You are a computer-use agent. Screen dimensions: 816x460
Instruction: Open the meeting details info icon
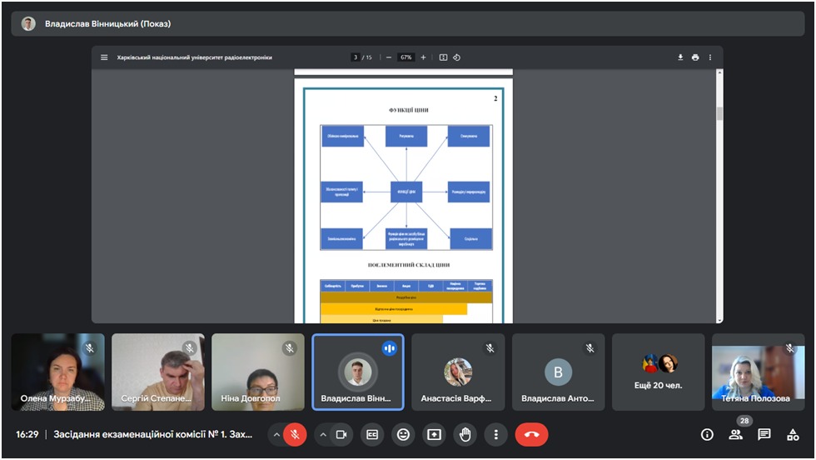(707, 434)
